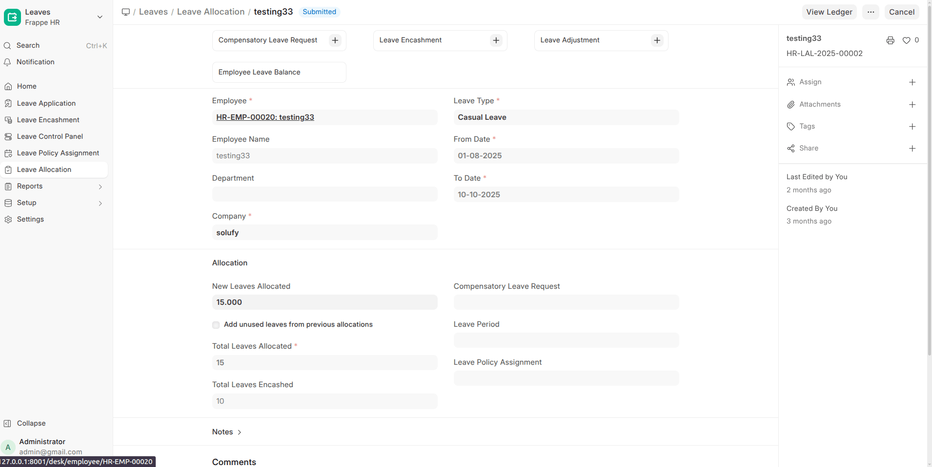Open the three-dot more actions menu

coord(871,12)
